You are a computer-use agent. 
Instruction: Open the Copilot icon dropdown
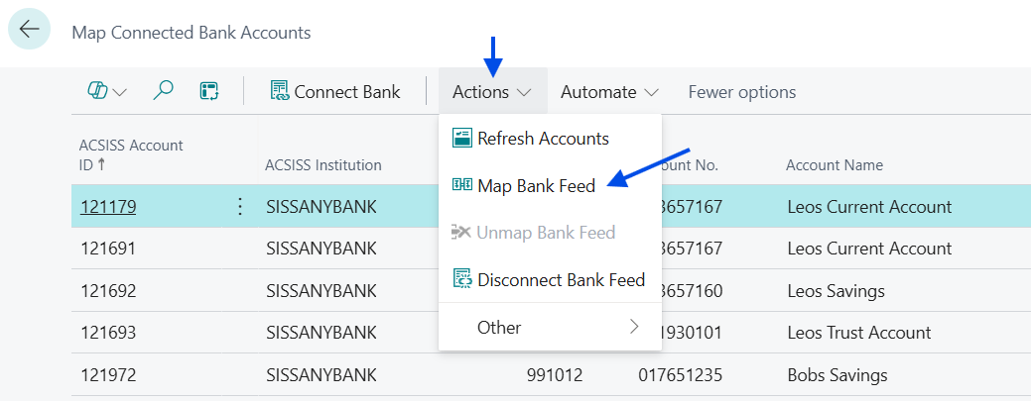pyautogui.click(x=106, y=92)
